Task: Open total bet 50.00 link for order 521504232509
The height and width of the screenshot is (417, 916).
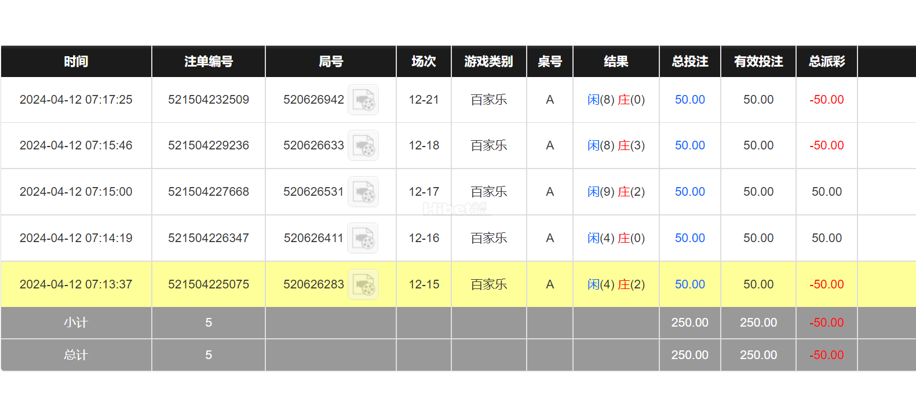Action: point(690,100)
